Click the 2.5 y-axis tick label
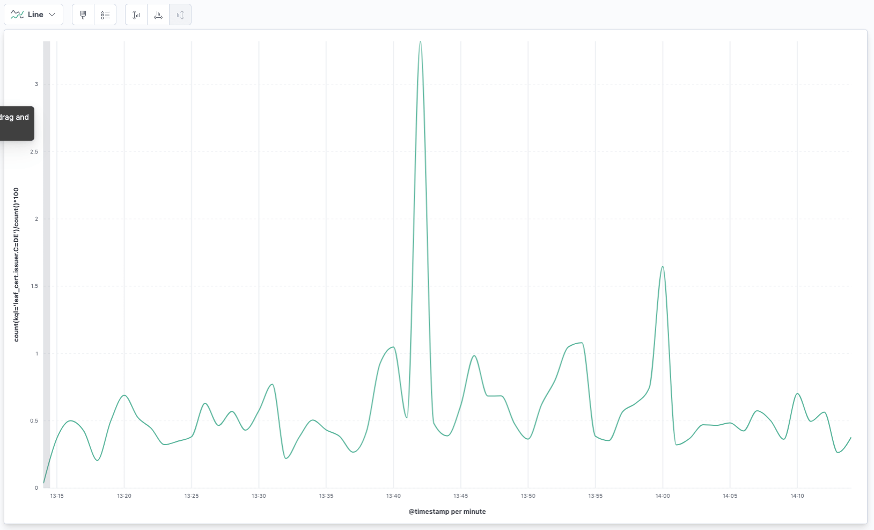 click(x=34, y=151)
